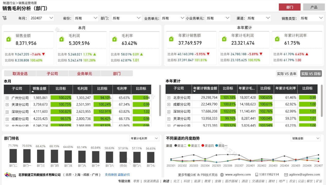The width and height of the screenshot is (326, 185).
Task: Open the 年月 202407 dropdown
Action: [x=42, y=18]
